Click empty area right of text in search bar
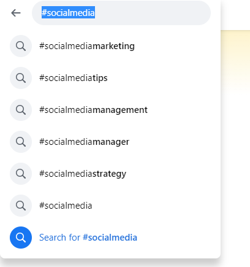Viewport: 250px width, 267px height. [x=151, y=13]
